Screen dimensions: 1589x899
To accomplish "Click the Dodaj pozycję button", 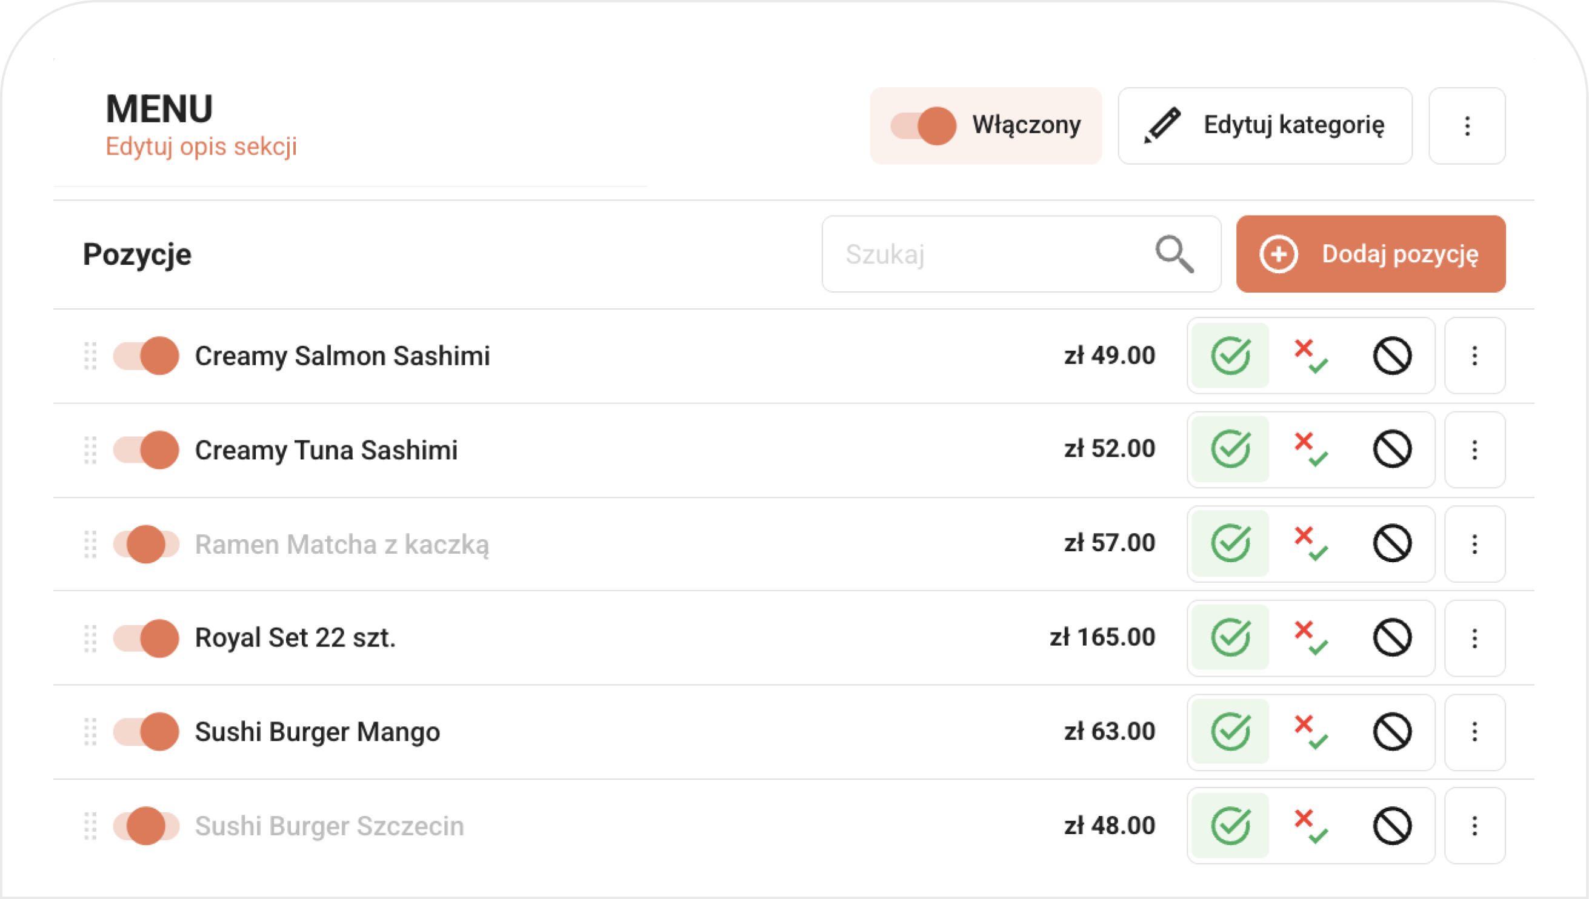I will (1370, 254).
